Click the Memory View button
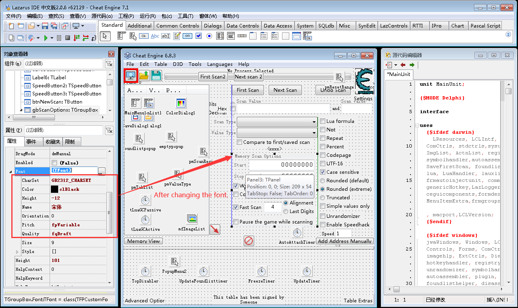The height and width of the screenshot is (308, 518). (143, 241)
